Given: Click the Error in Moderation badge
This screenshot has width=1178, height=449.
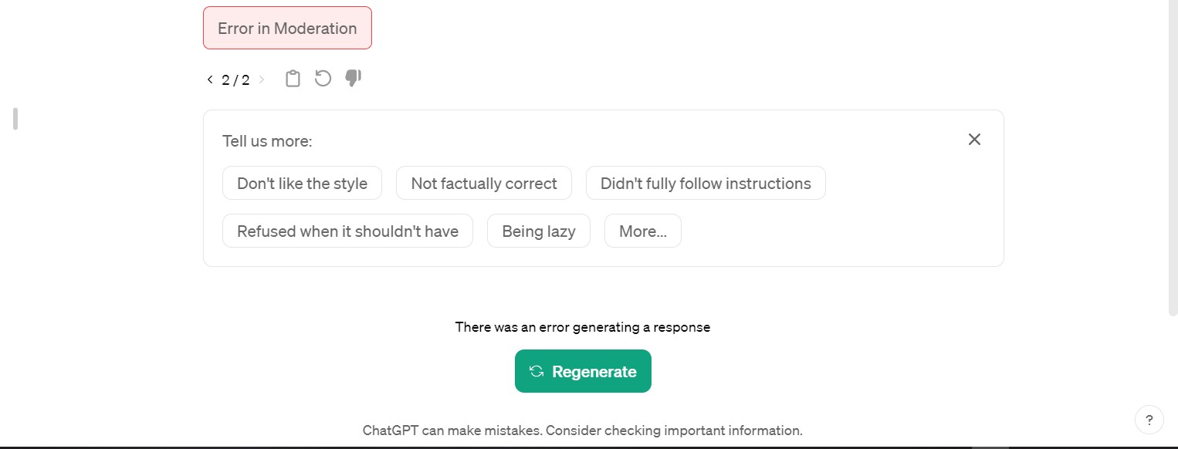Looking at the screenshot, I should point(287,28).
